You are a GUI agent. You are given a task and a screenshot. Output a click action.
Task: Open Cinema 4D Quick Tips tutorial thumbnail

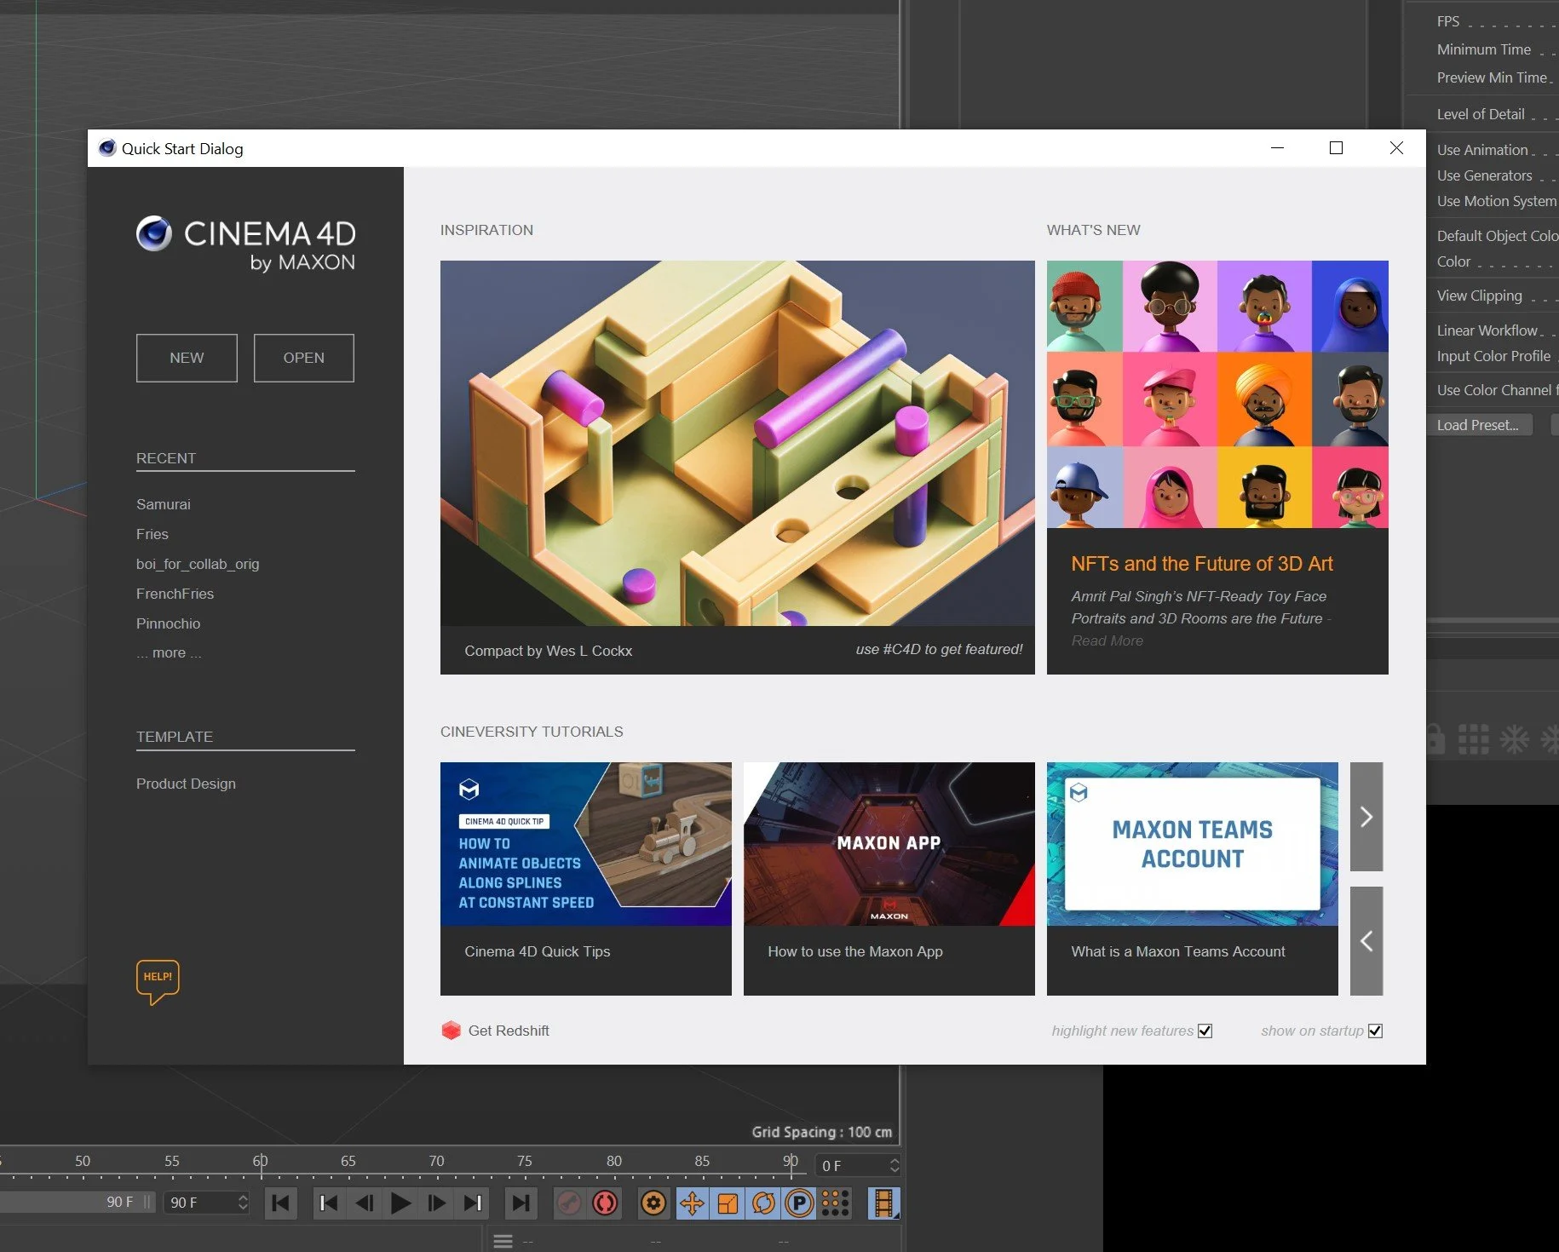pos(585,844)
